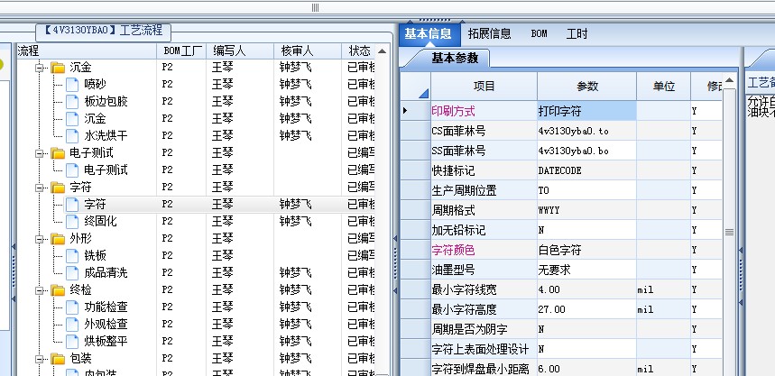Click the 烘板整平 document icon

pos(72,342)
